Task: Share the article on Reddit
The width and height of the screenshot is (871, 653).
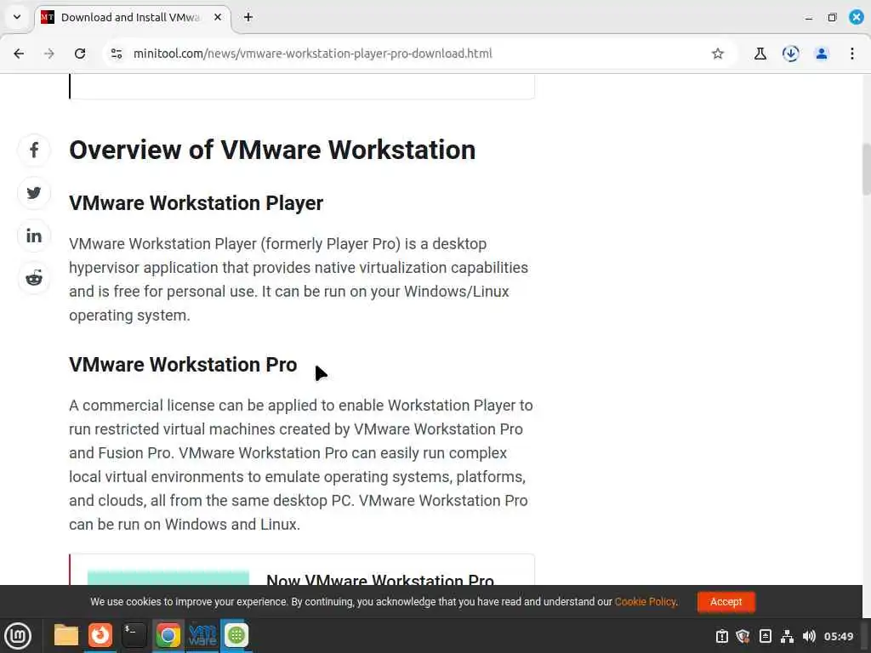Action: click(34, 278)
